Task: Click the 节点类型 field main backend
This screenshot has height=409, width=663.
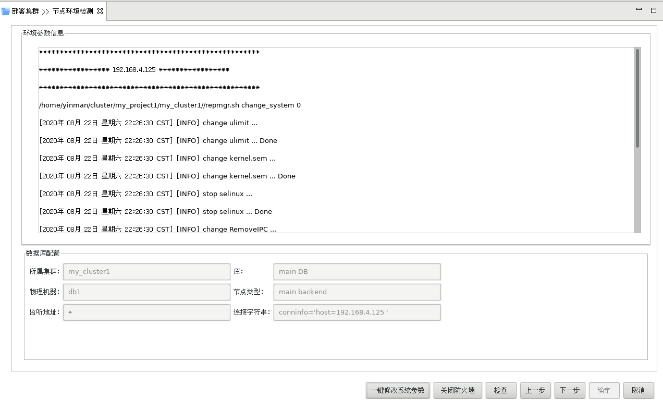Action: click(x=357, y=292)
